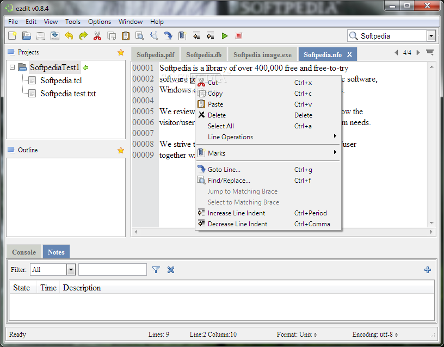444x347 pixels.
Task: Click the Softpedia search field
Action: click(387, 36)
